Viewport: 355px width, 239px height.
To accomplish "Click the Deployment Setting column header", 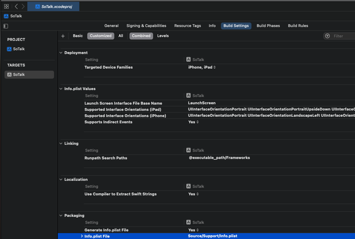I will [x=91, y=60].
